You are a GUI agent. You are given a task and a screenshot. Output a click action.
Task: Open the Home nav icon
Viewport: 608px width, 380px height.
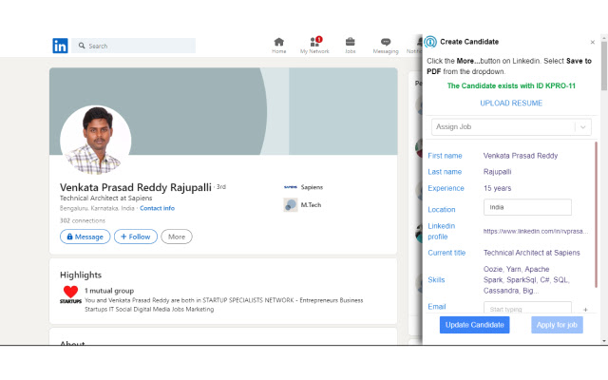(278, 42)
